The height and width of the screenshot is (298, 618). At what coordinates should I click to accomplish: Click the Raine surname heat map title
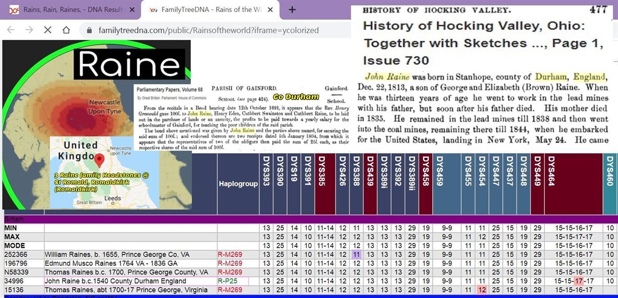[129, 64]
